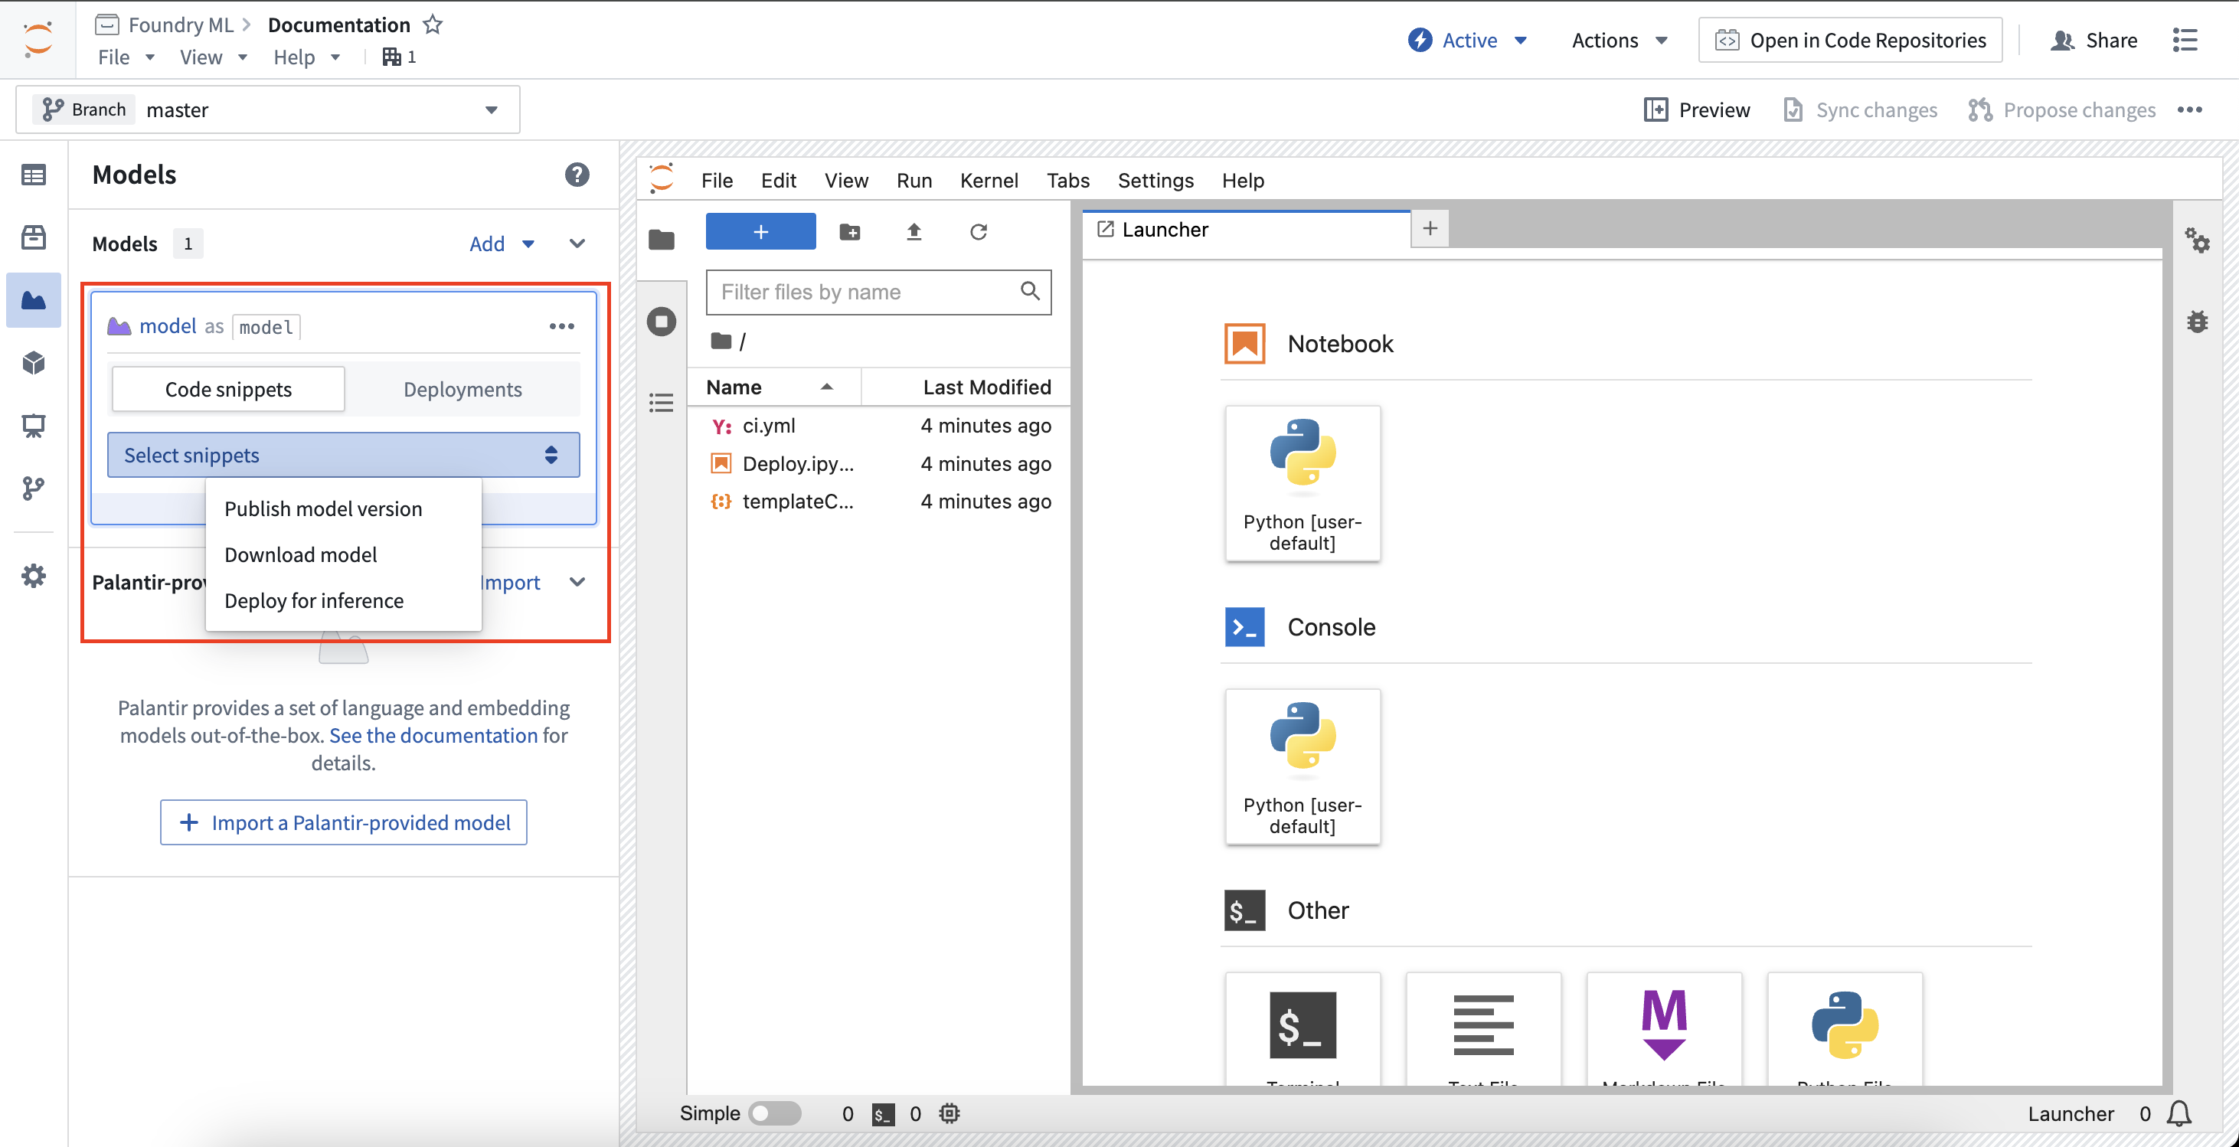Click the Preview button
The image size is (2239, 1147).
(x=1697, y=109)
